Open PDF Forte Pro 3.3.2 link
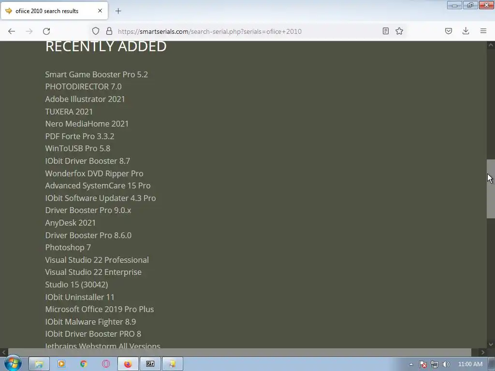The image size is (495, 371). pyautogui.click(x=80, y=136)
